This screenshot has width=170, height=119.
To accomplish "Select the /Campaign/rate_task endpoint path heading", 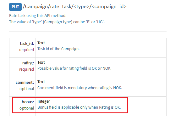I will point(74,7).
